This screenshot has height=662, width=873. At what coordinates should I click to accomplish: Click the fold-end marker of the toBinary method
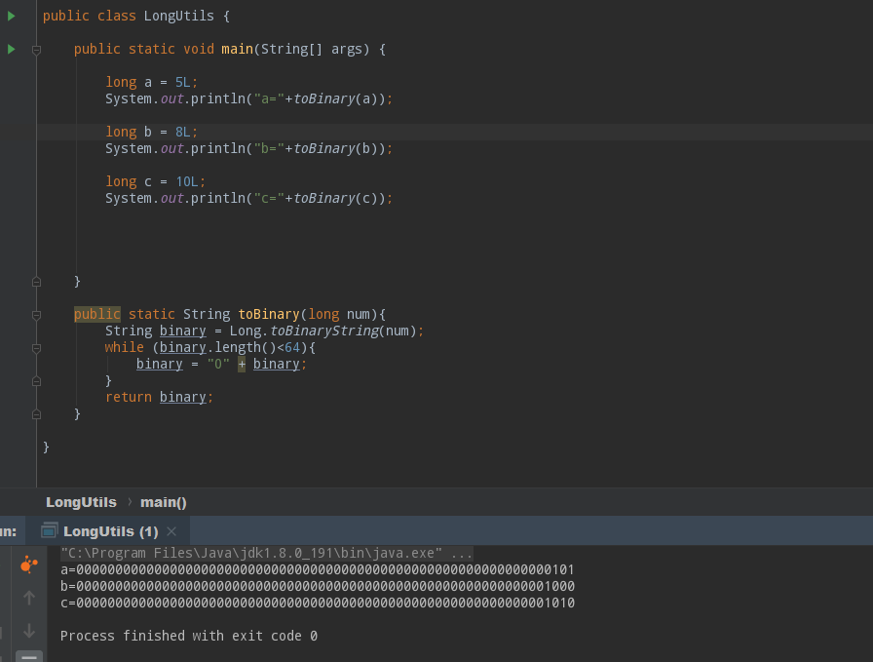[x=36, y=414]
